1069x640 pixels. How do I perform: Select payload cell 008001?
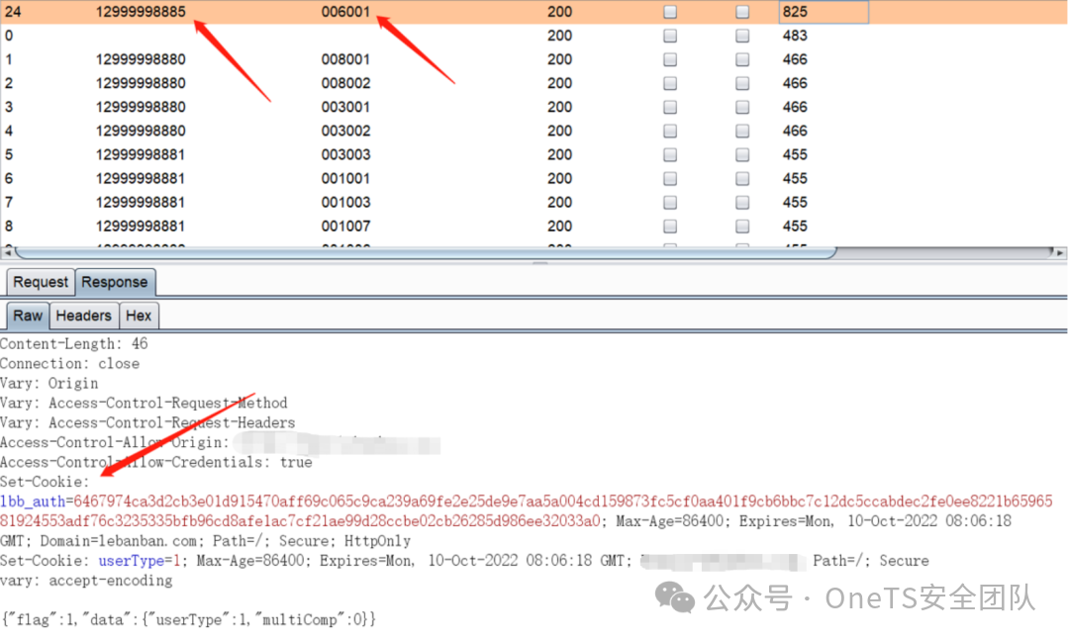pyautogui.click(x=345, y=59)
